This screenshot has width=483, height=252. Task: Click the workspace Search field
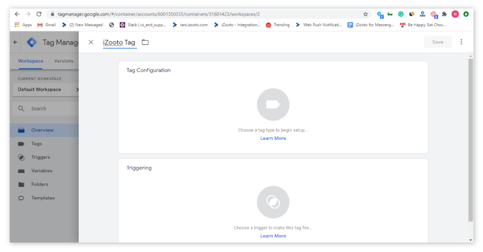tap(46, 108)
